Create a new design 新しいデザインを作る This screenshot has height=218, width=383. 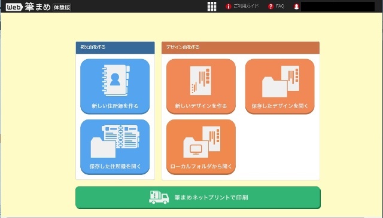tap(201, 87)
